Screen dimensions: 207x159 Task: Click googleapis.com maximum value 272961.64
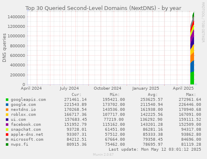190,100
